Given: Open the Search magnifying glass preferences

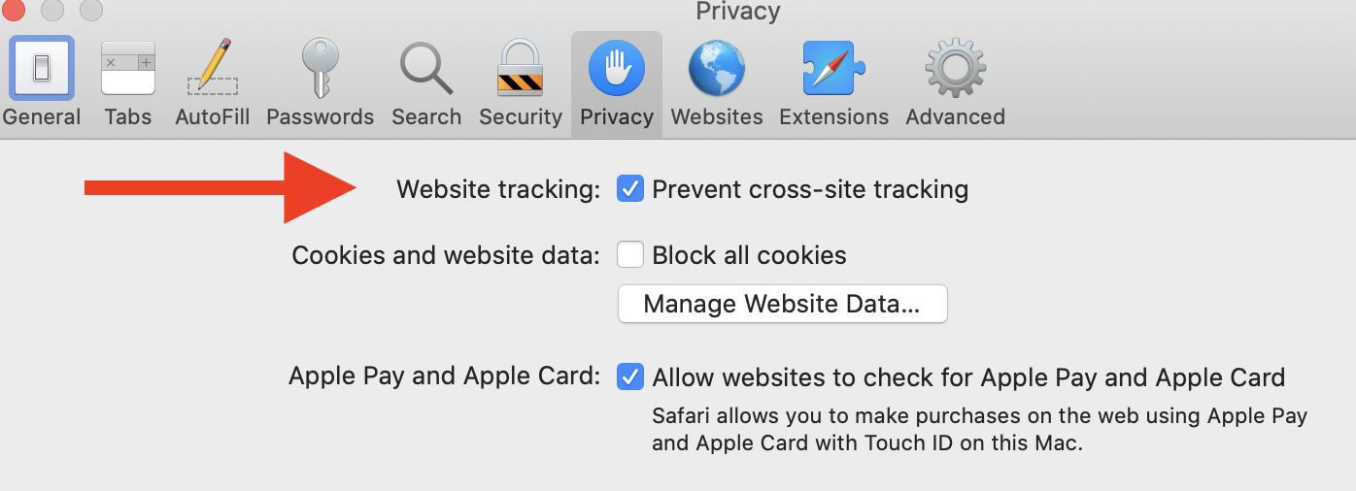Looking at the screenshot, I should click(426, 69).
